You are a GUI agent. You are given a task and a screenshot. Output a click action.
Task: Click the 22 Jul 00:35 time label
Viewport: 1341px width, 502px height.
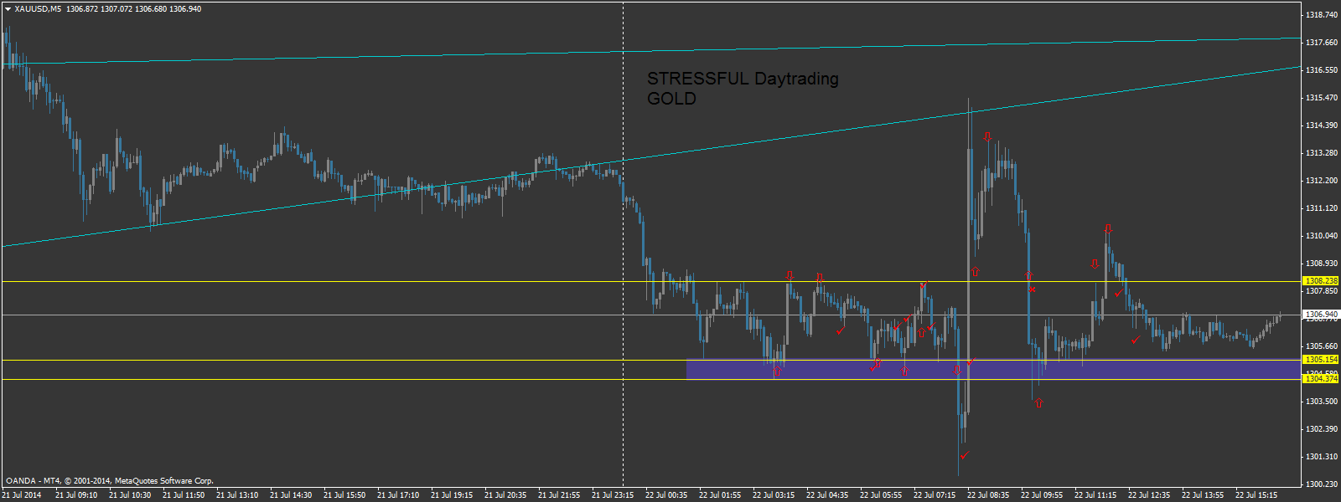[666, 495]
